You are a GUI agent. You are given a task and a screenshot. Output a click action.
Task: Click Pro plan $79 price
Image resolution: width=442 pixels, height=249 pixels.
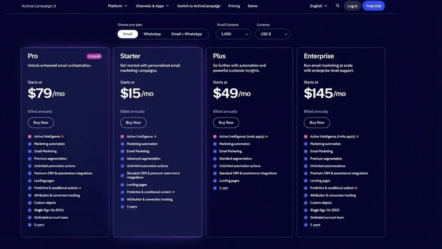46,93
